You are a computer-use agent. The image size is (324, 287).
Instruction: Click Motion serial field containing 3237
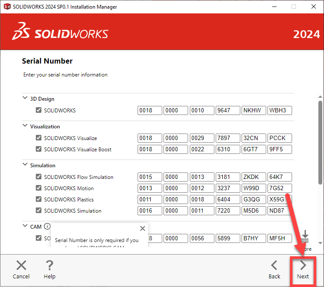coord(228,188)
